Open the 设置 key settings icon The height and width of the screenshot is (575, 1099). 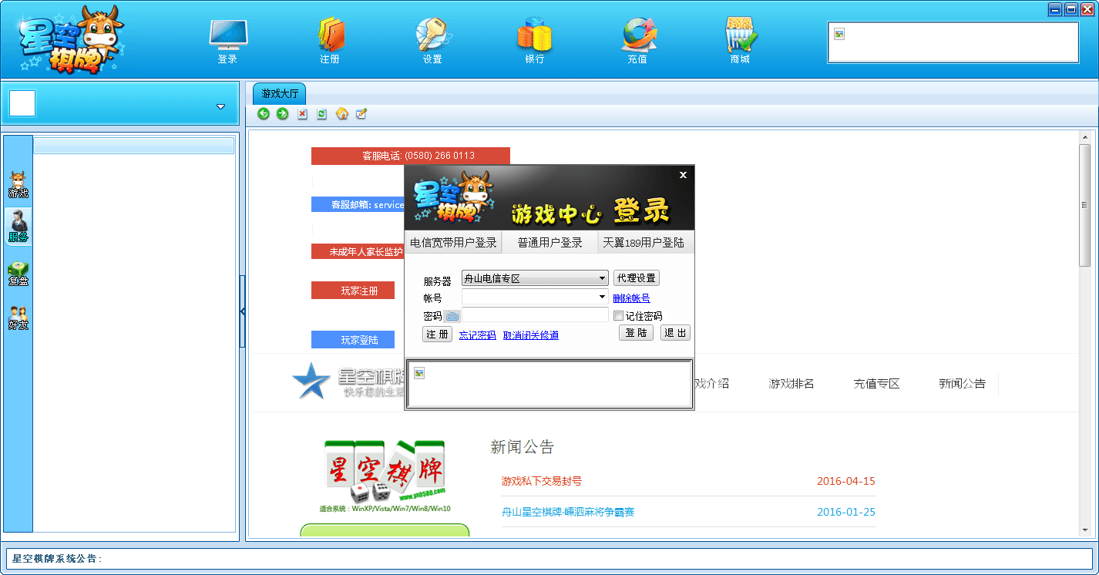[x=432, y=41]
